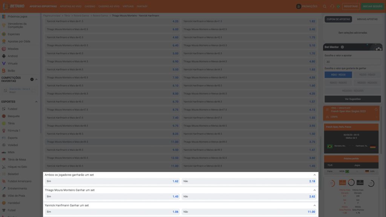Go to the Tênis breadcrumb link

(x=67, y=15)
